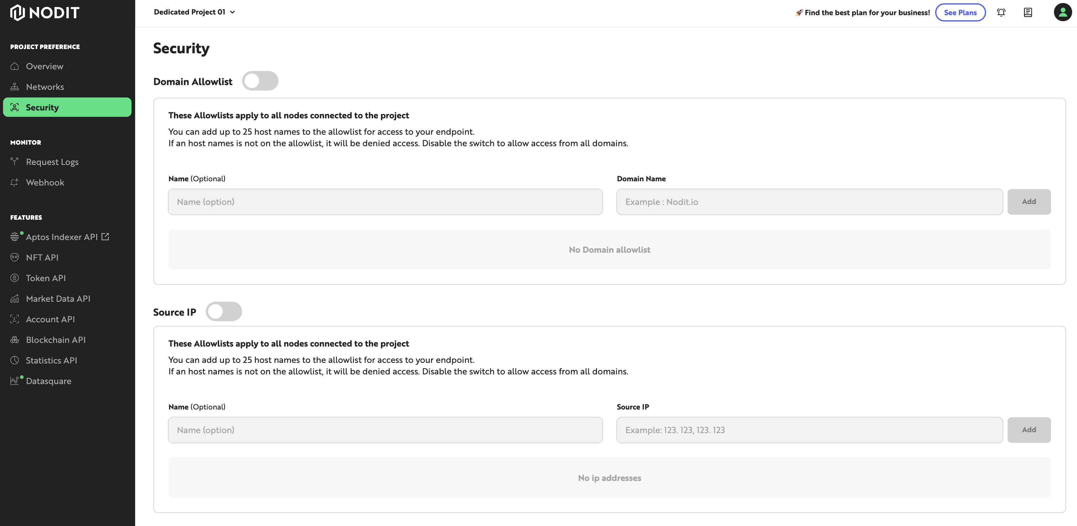Click the See Plans button

(960, 12)
